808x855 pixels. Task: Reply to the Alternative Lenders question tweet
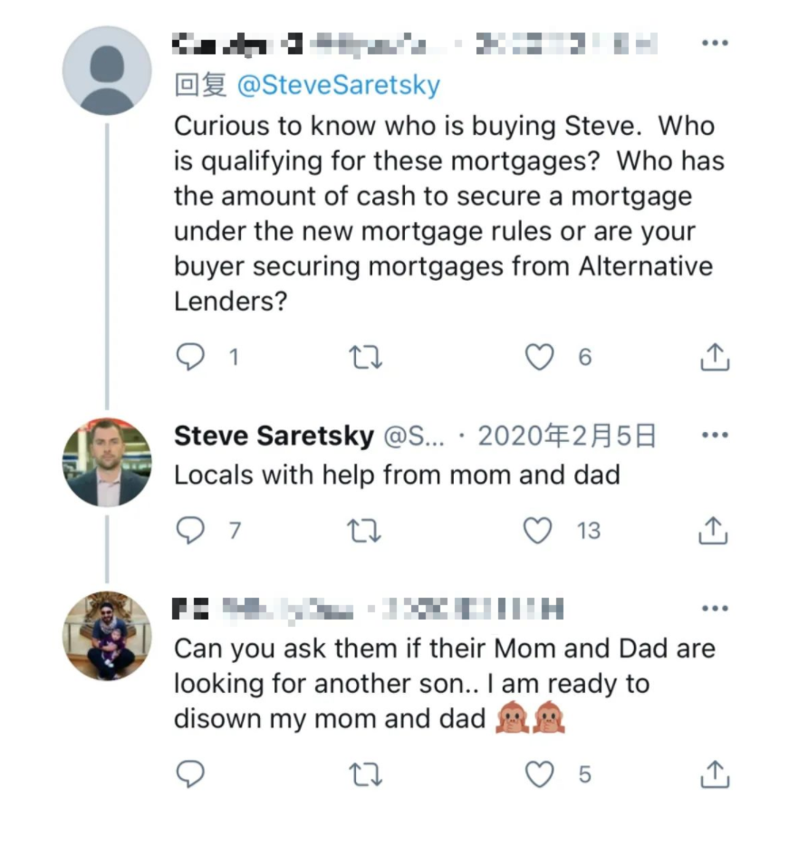point(190,357)
